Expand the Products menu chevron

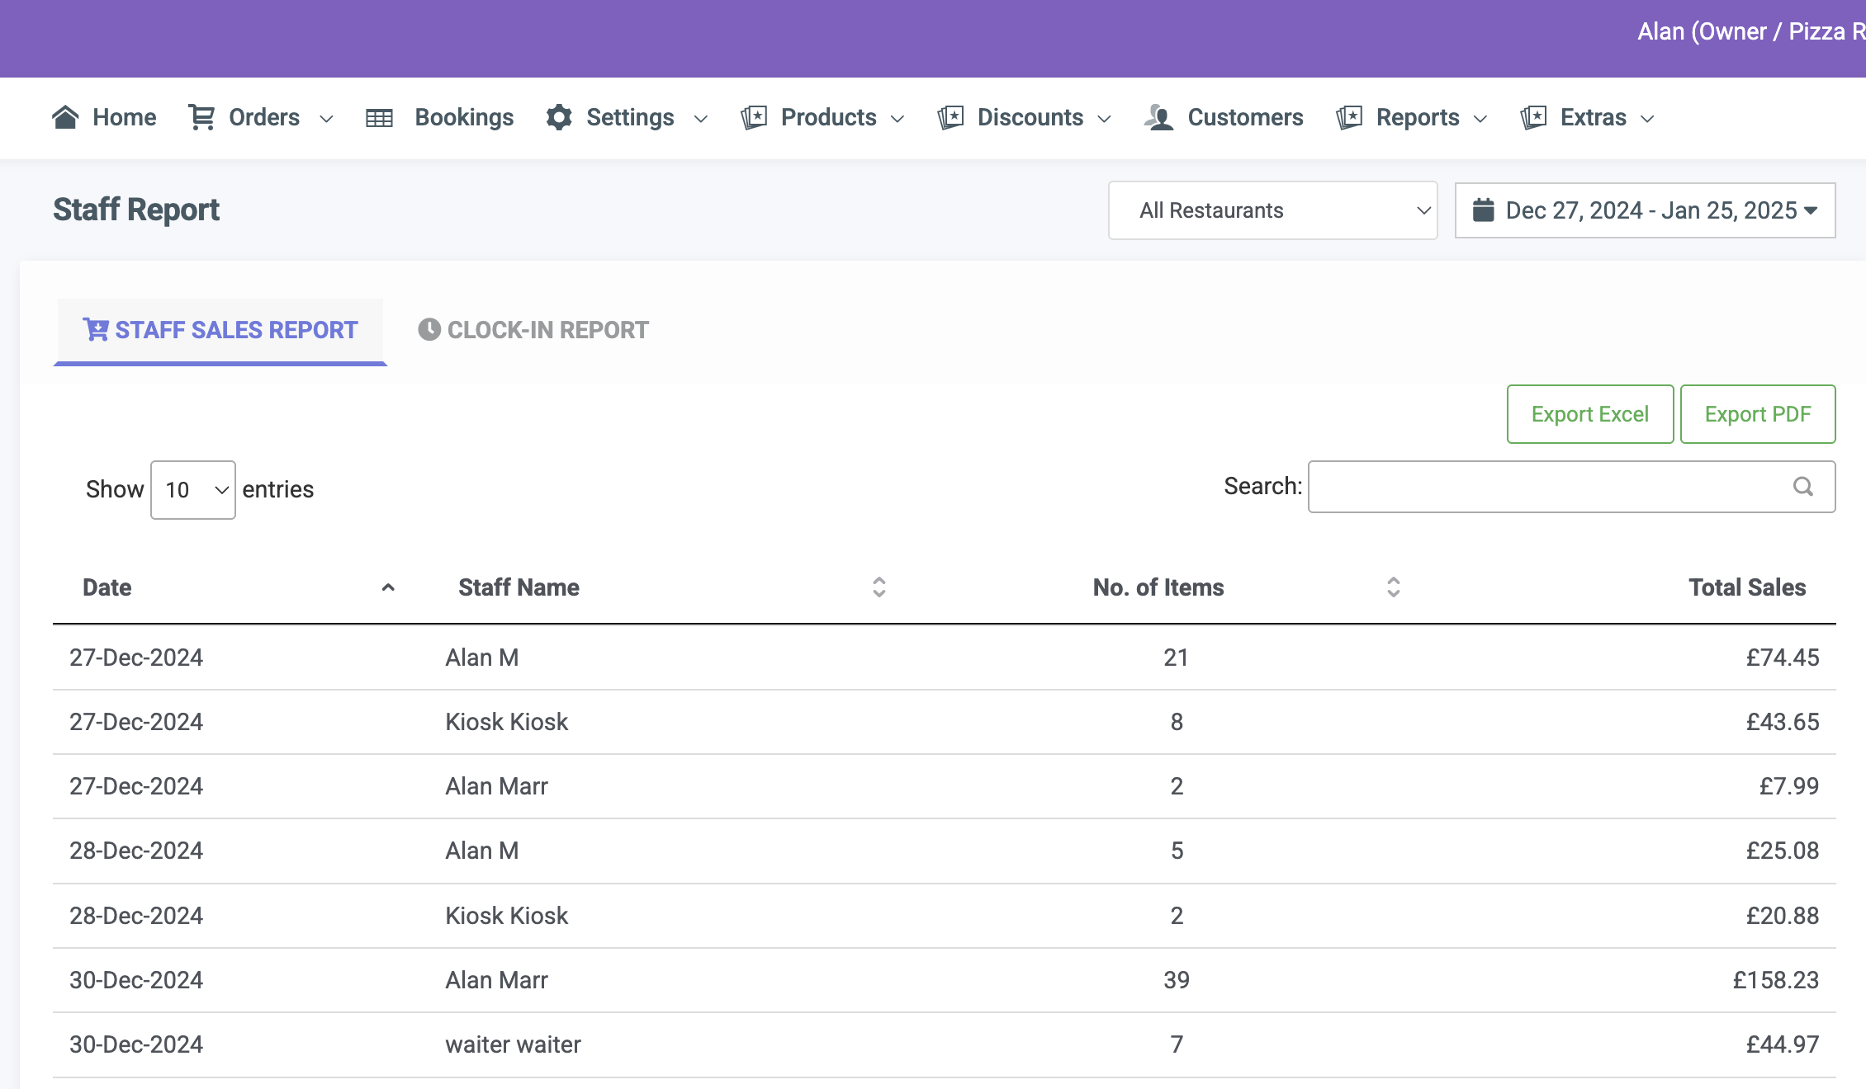[x=897, y=119]
